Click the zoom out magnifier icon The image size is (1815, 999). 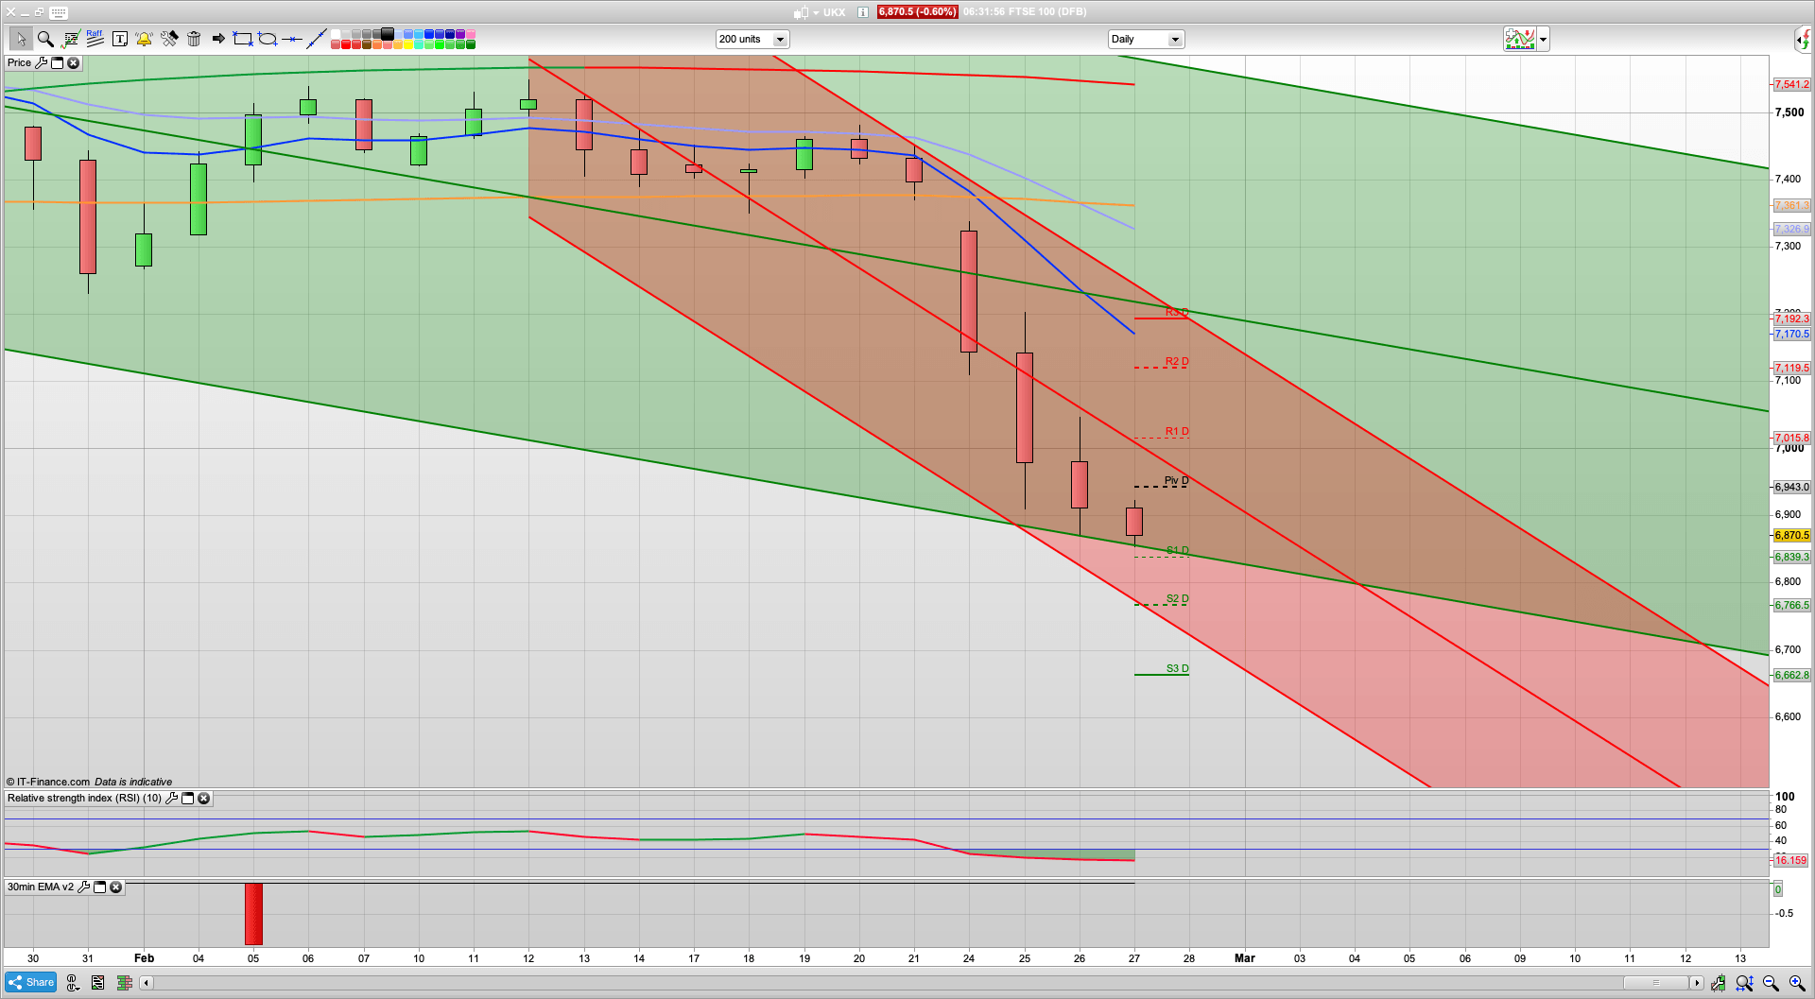[x=1771, y=983]
